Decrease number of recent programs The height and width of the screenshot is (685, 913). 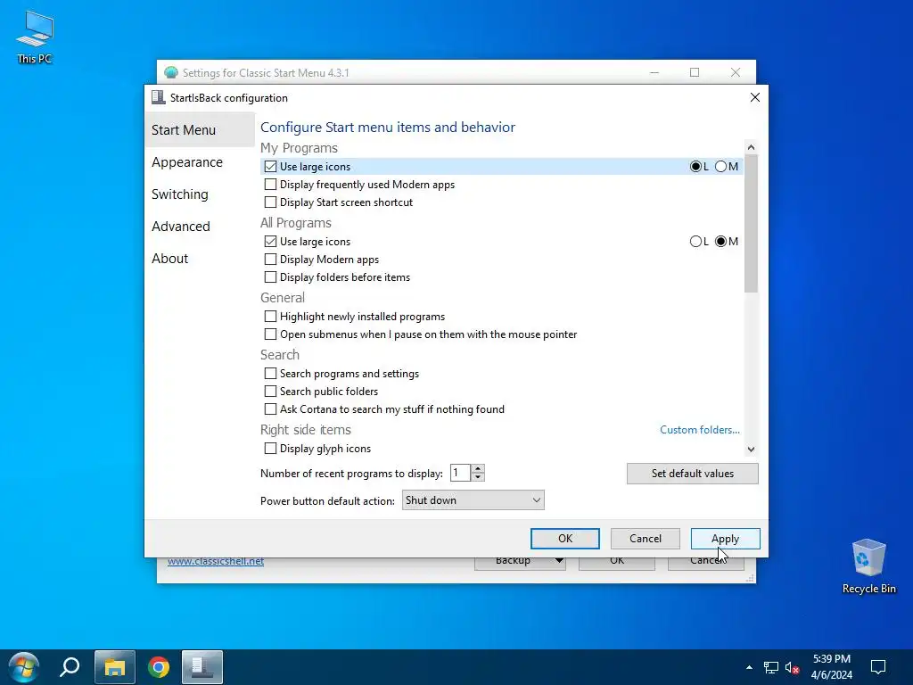click(x=478, y=477)
